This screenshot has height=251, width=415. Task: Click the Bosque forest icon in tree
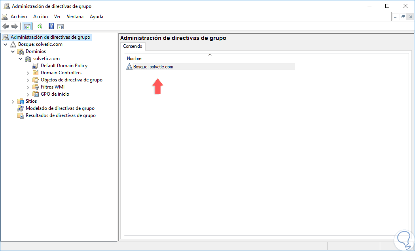point(13,44)
